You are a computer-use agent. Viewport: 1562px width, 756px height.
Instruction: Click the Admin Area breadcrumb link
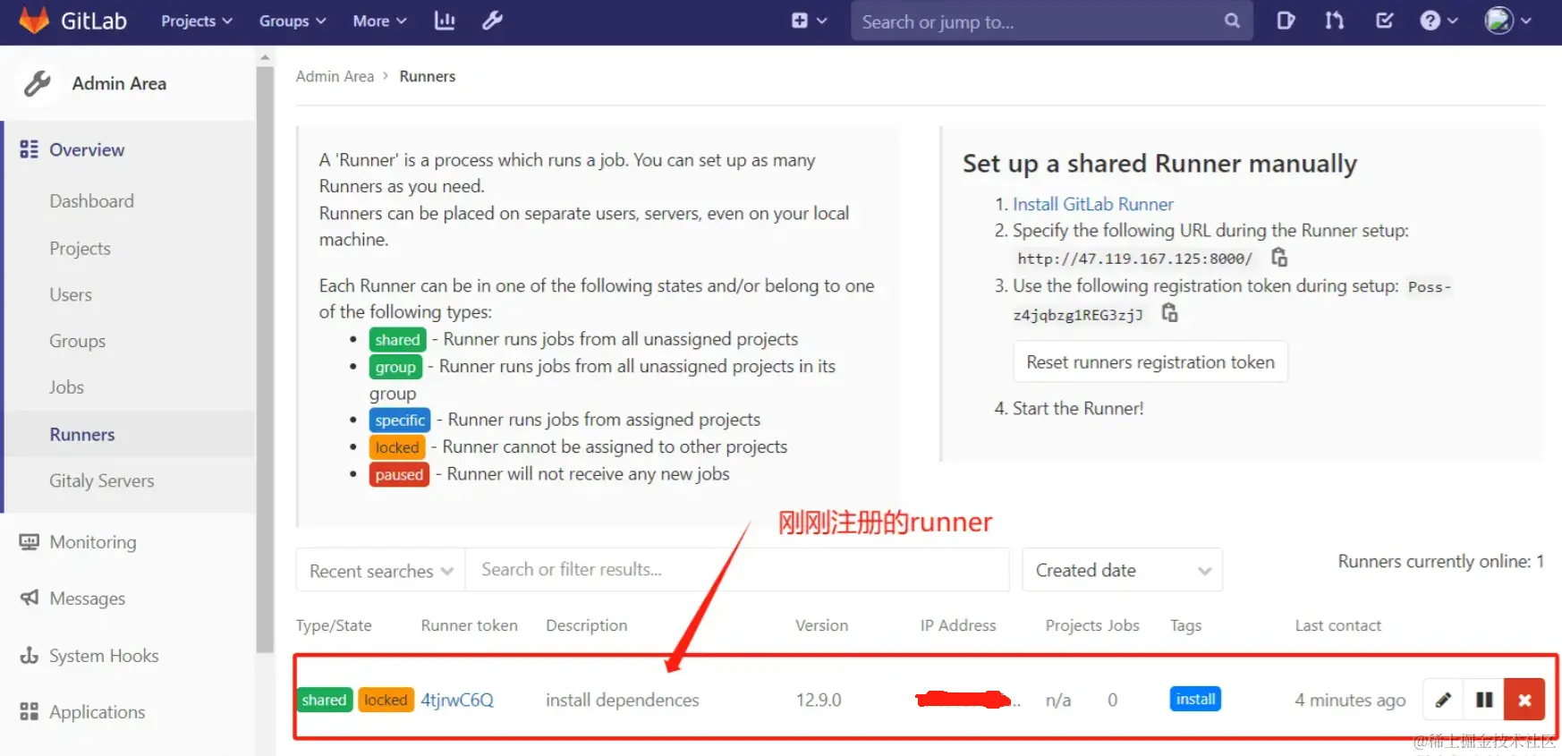click(x=335, y=77)
